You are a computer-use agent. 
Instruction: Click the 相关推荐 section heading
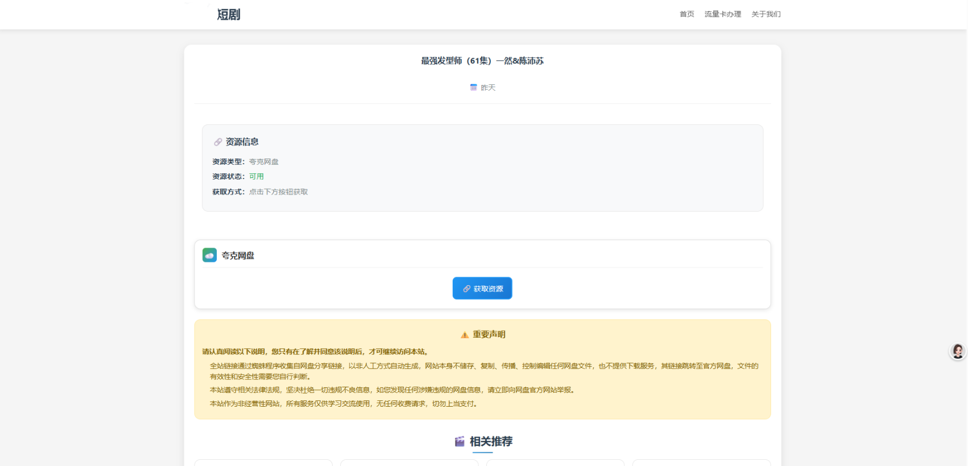(491, 441)
